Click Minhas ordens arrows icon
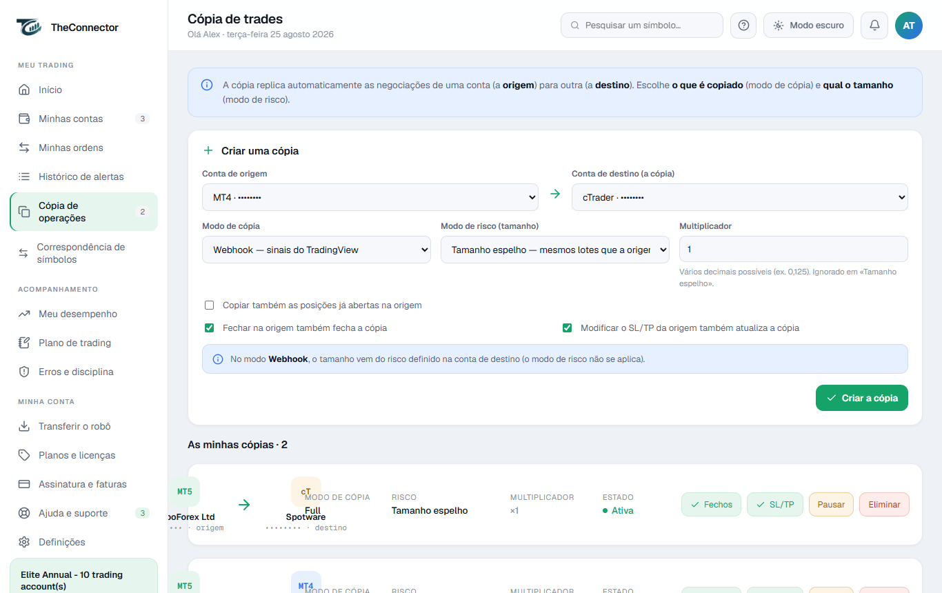The width and height of the screenshot is (942, 593). tap(24, 148)
